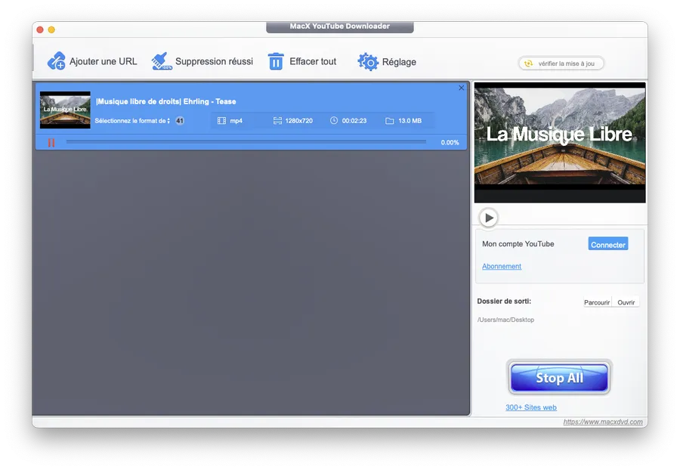
Task: Click the Mon compte YouTube label
Action: [x=518, y=244]
